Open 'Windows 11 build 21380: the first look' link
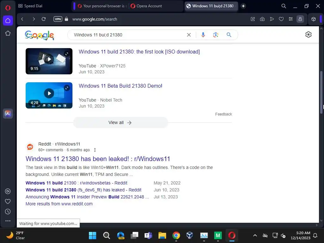Screen dimensions: 324x243 pyautogui.click(x=139, y=52)
